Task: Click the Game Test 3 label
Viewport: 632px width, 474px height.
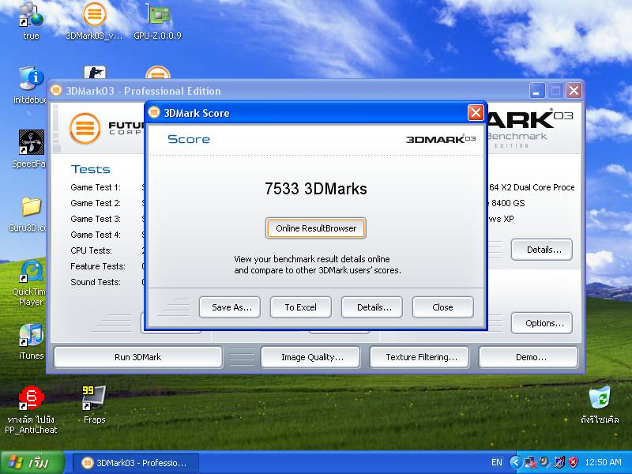Action: [x=96, y=219]
